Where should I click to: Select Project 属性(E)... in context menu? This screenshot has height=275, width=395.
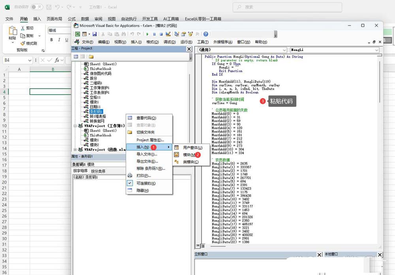pos(149,139)
